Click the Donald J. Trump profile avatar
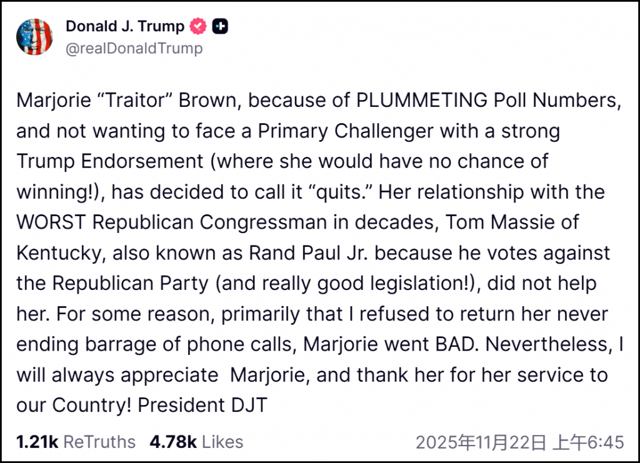Viewport: 640px width, 463px height. coord(35,37)
